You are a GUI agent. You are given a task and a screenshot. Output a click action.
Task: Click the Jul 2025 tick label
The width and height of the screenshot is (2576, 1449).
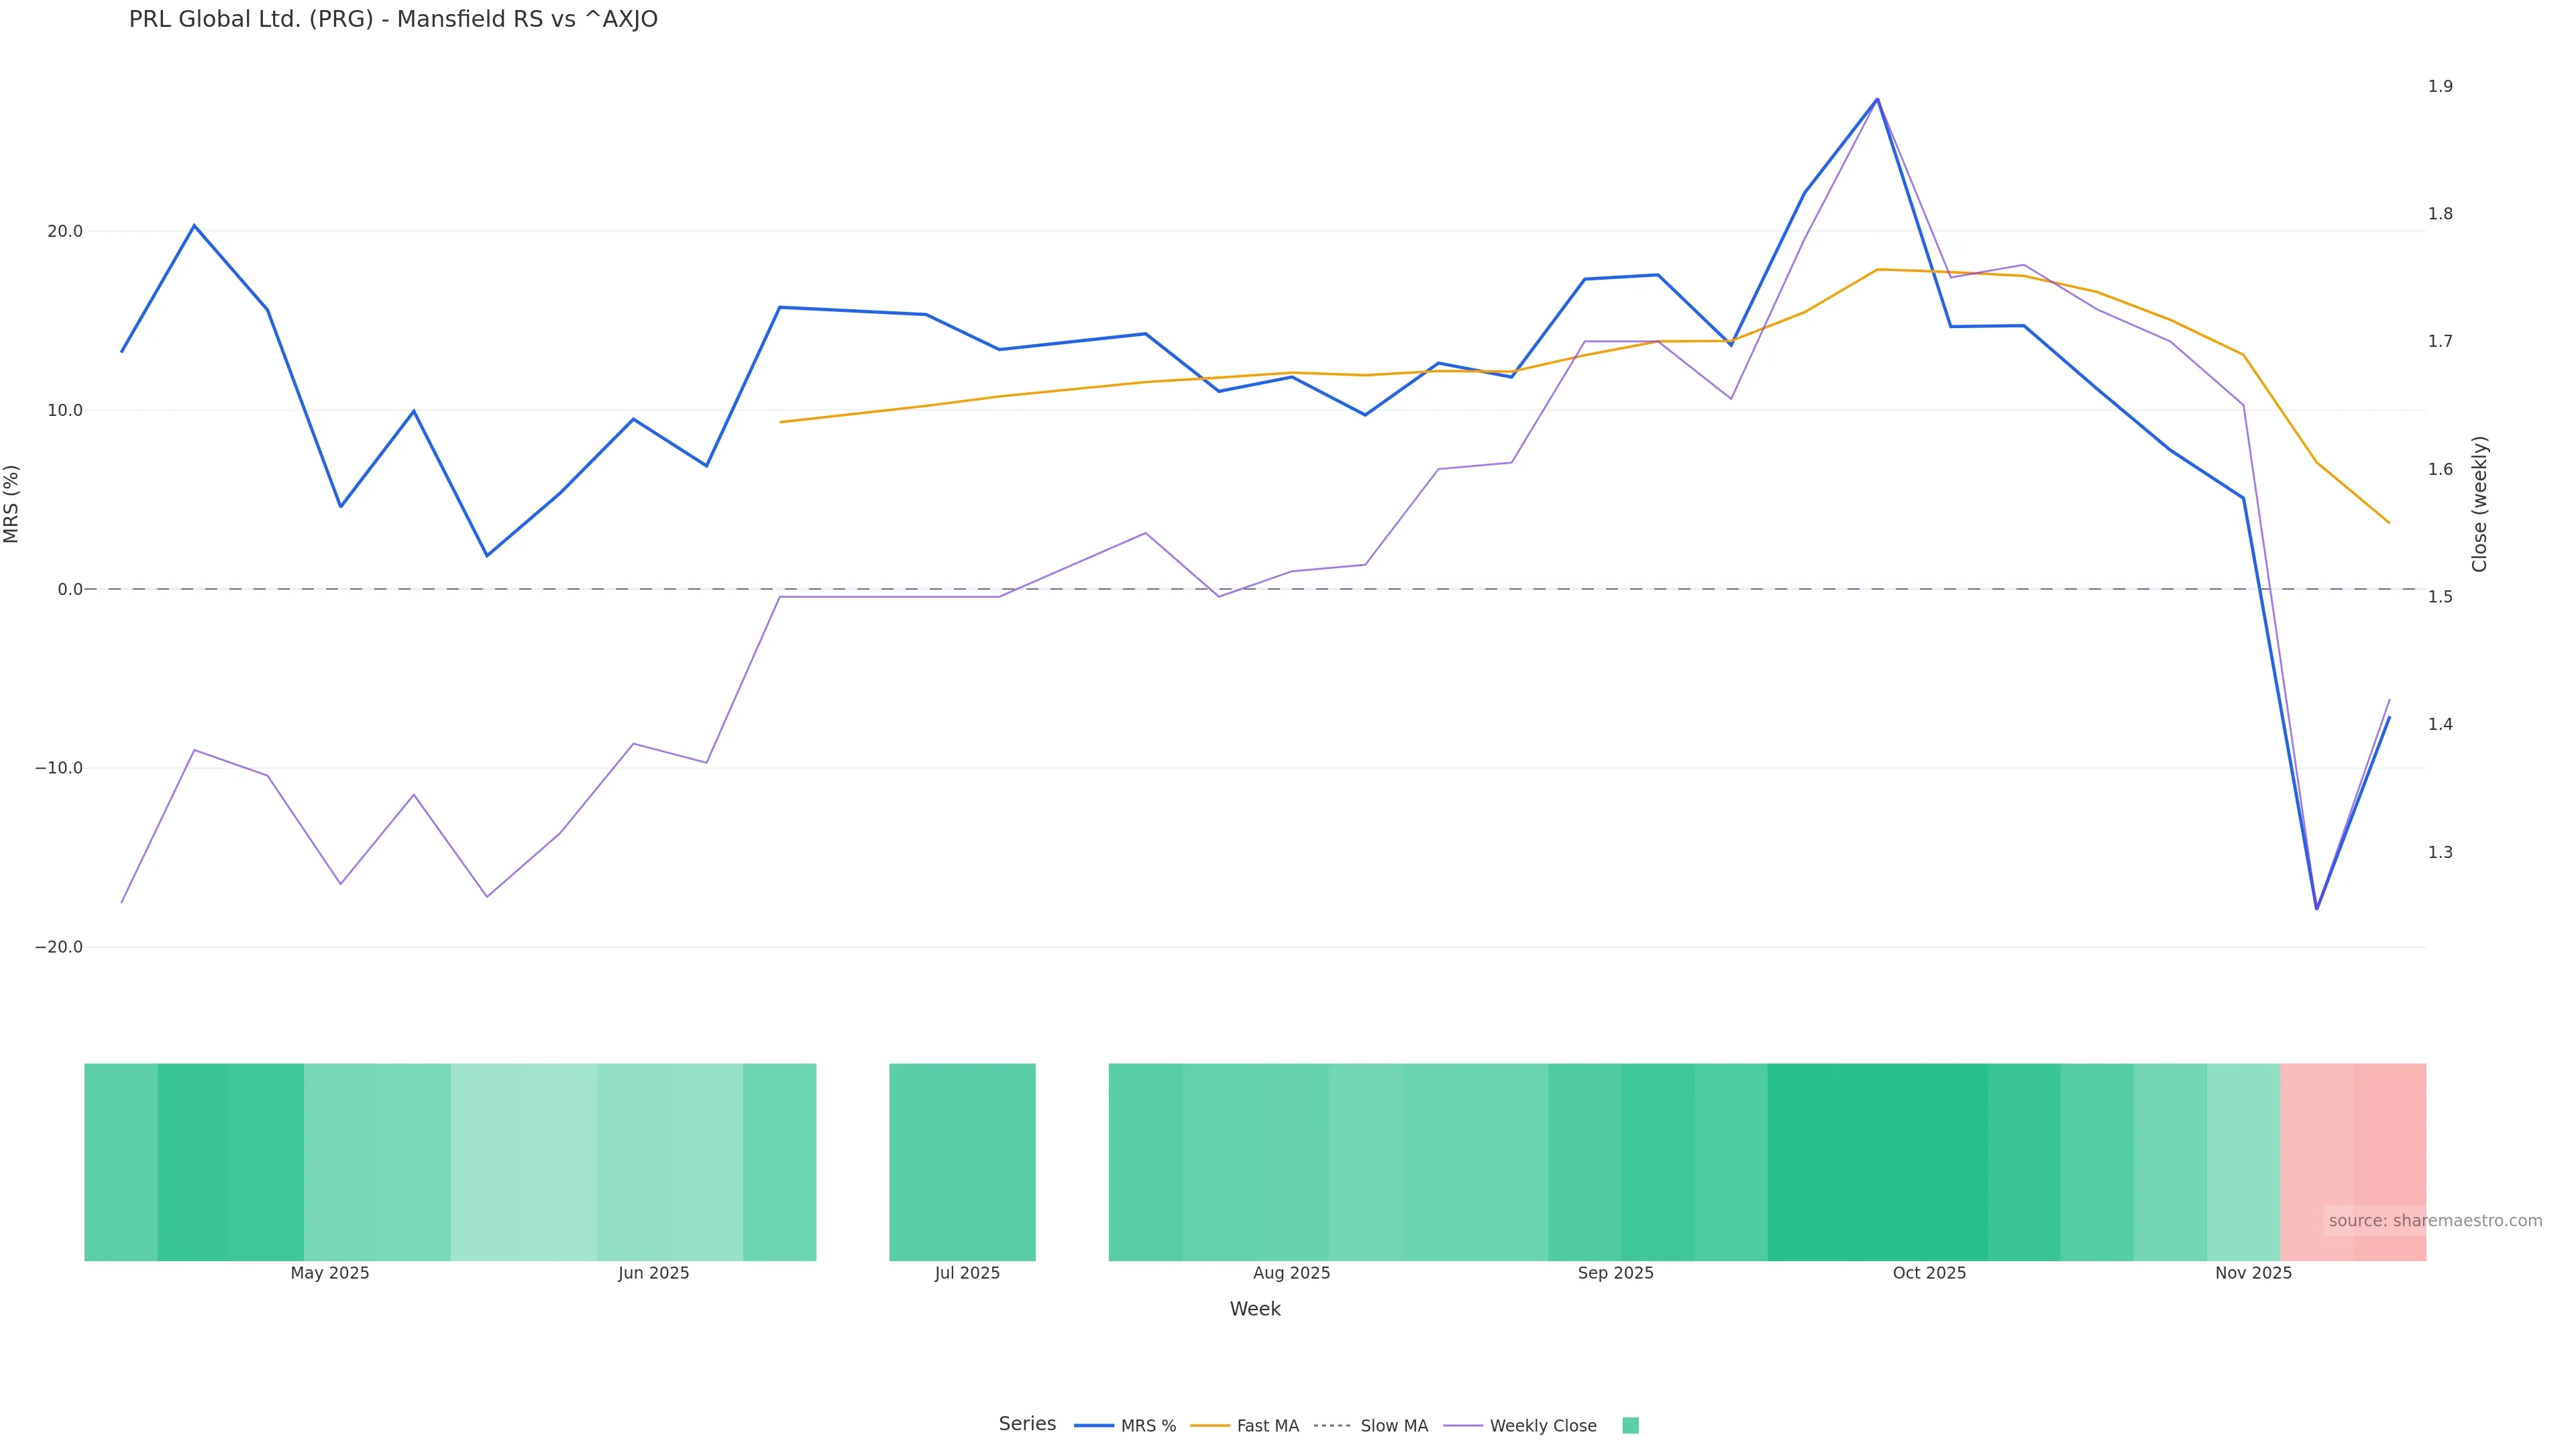[967, 1273]
